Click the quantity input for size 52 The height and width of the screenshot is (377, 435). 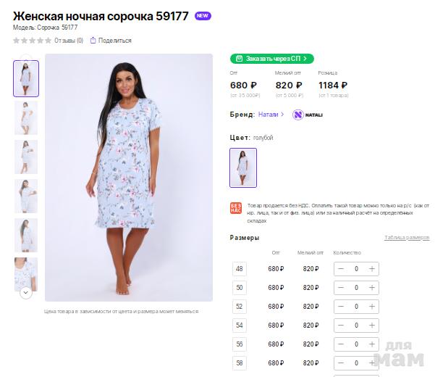pyautogui.click(x=356, y=307)
